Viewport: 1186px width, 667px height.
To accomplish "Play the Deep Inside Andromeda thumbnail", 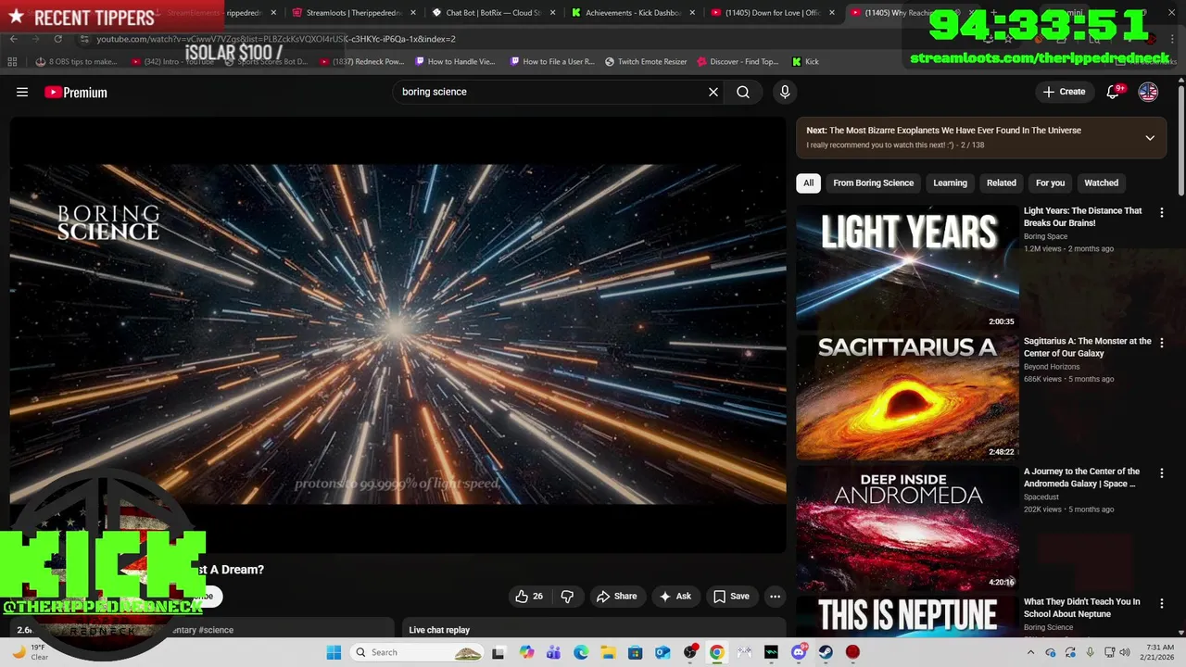I will point(907,528).
